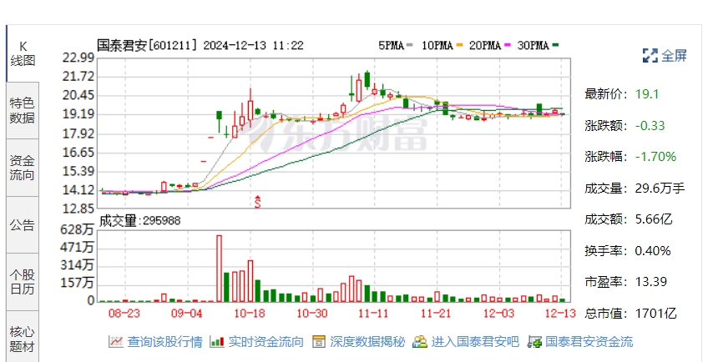The width and height of the screenshot is (703, 362).
Task: Click the 换手率 value 0.40%
Action: [653, 251]
